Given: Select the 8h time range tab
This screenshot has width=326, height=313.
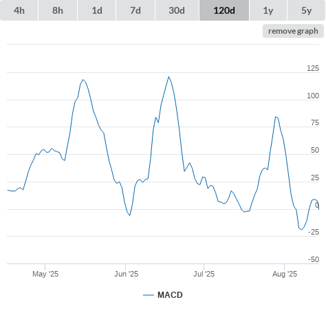Looking at the screenshot, I should click(x=58, y=10).
